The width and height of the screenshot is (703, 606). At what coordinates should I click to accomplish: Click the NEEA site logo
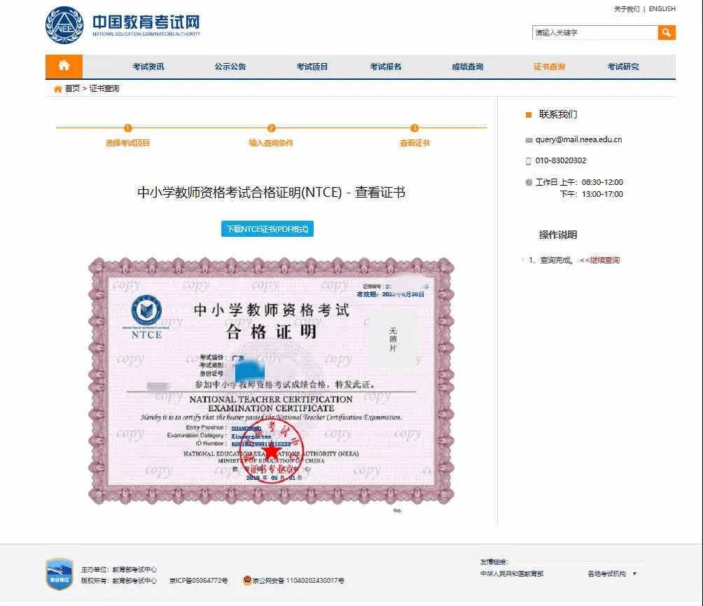(x=123, y=25)
